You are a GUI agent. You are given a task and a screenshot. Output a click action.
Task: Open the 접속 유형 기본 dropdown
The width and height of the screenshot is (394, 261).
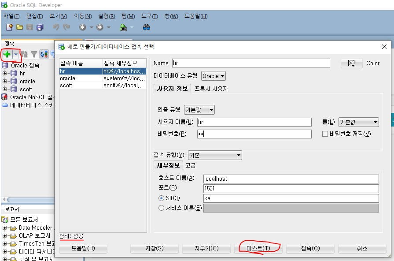pyautogui.click(x=215, y=155)
